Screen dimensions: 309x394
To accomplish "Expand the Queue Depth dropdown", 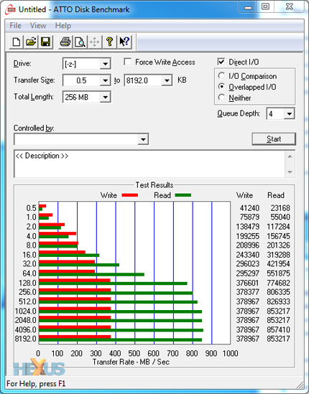I will (290, 114).
